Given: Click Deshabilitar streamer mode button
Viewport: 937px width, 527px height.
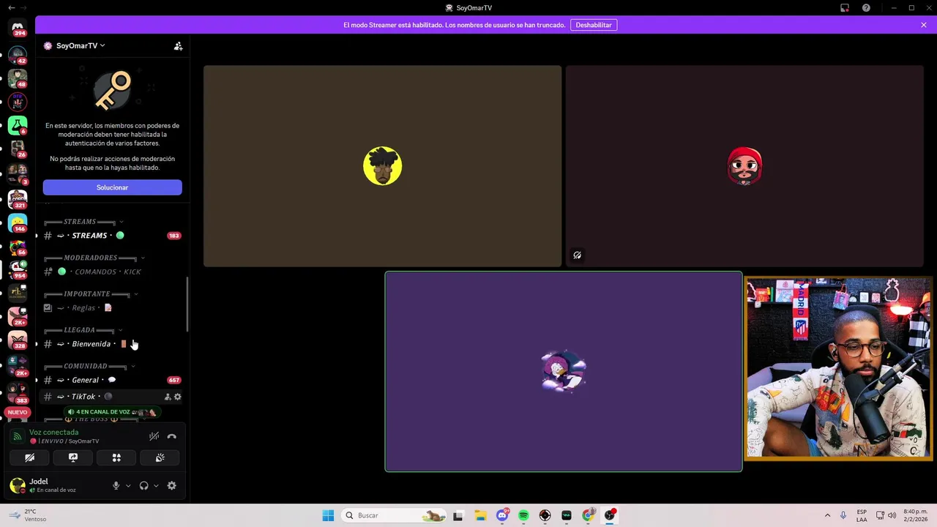Looking at the screenshot, I should point(594,25).
